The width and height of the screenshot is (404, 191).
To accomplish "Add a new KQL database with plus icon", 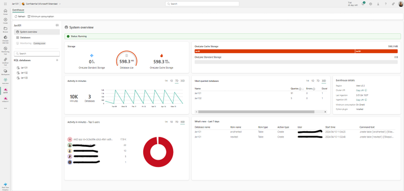I will point(57,60).
